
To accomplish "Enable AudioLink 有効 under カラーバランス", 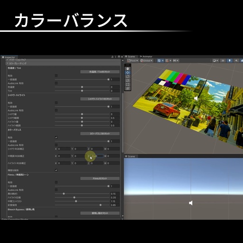I will click(56, 145).
